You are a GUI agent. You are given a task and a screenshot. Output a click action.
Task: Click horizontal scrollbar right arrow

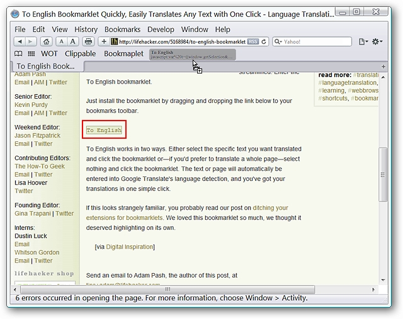[373, 289]
